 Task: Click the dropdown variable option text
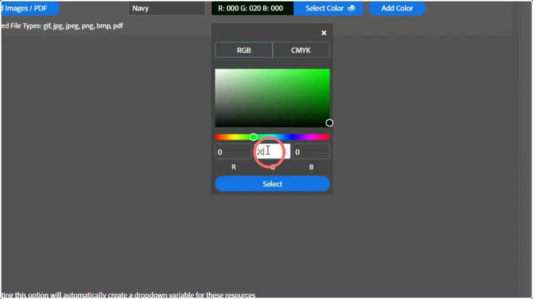pos(128,295)
